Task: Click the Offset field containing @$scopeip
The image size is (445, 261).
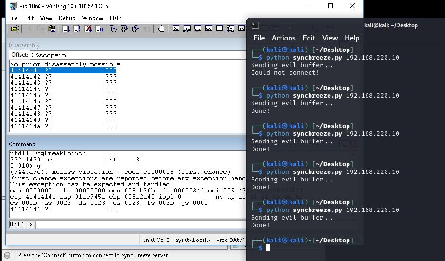Action: [138, 55]
